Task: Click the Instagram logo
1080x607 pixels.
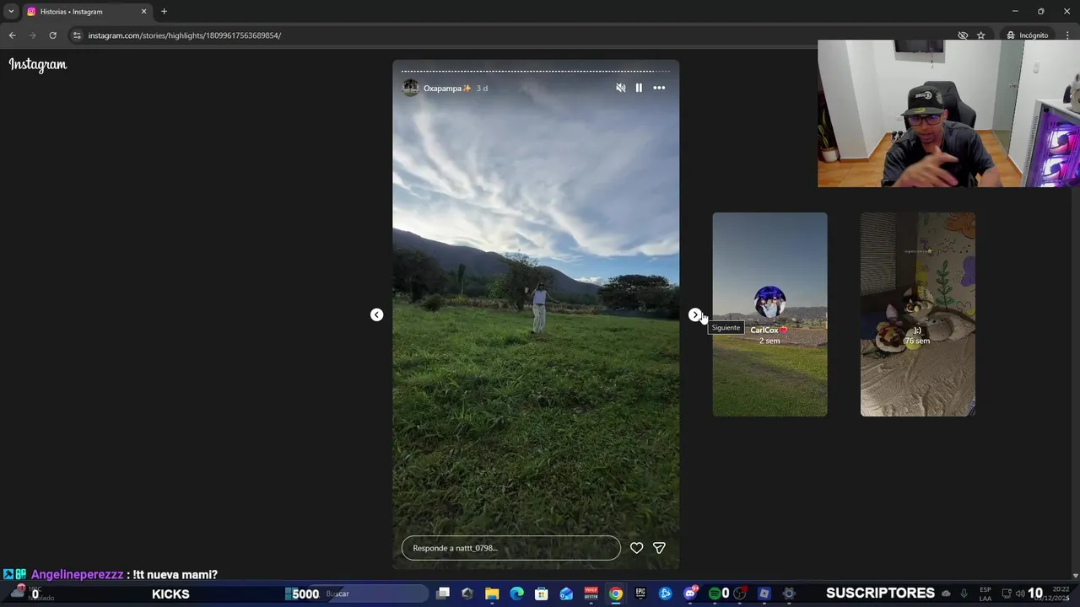Action: tap(38, 65)
